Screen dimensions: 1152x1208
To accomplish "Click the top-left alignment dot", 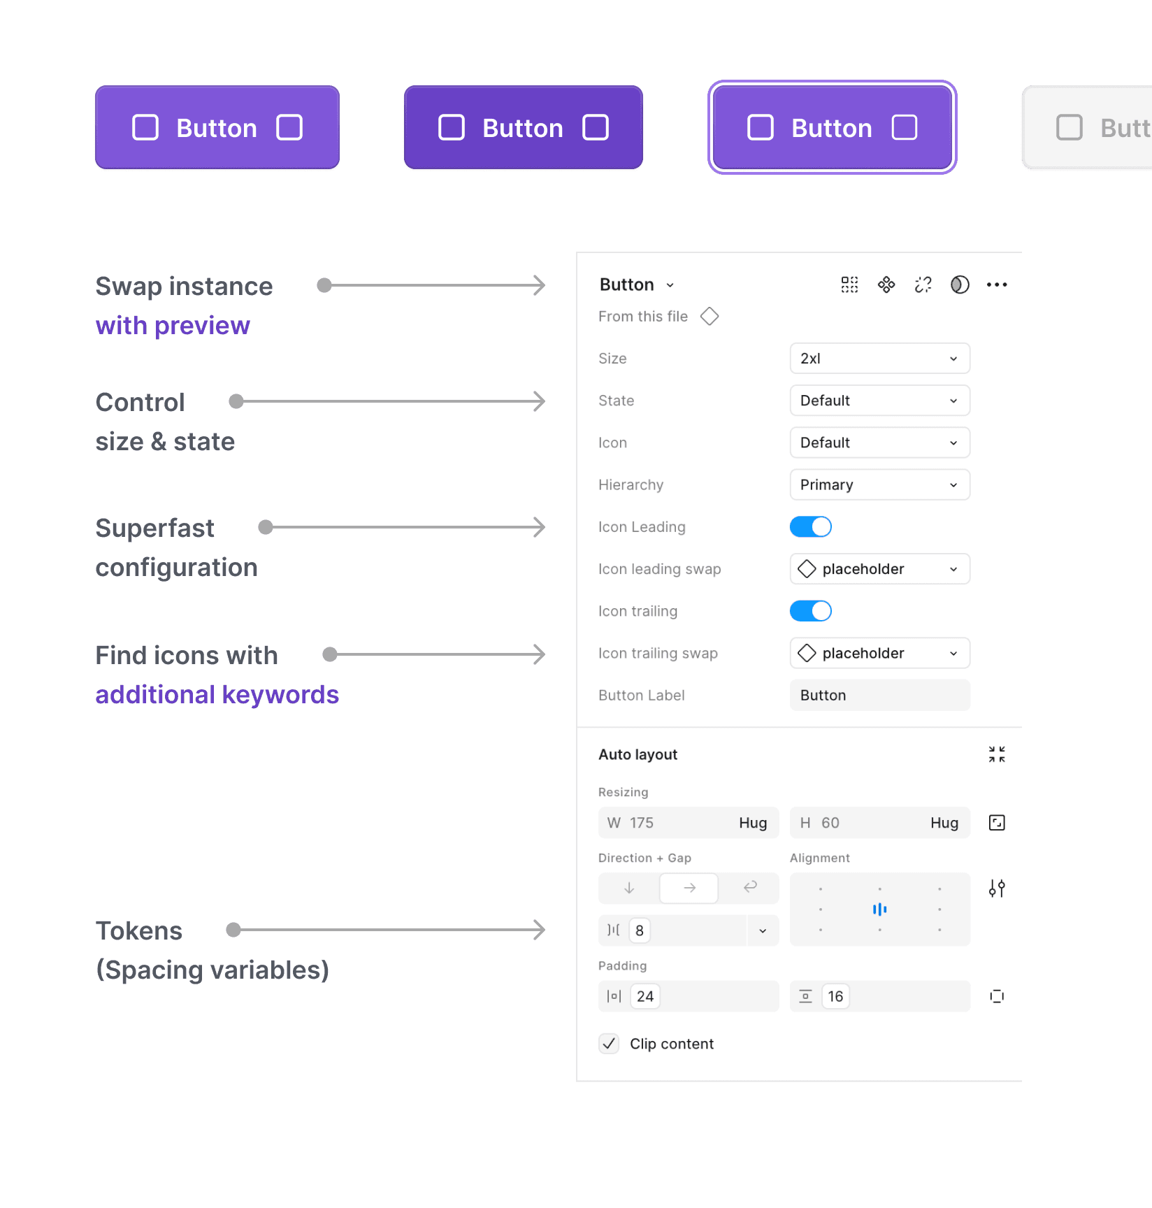I will (820, 889).
